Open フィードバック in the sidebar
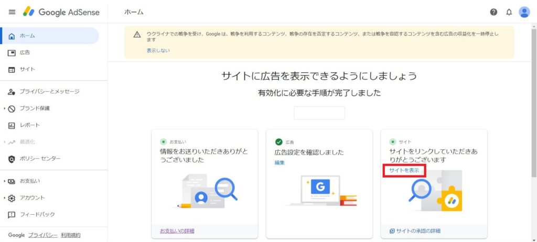Screen dimensions: 537x242 point(37,215)
